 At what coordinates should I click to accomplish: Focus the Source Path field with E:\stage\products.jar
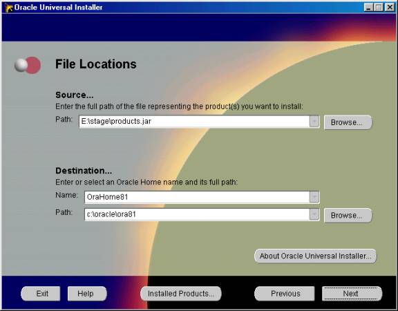[x=194, y=122]
